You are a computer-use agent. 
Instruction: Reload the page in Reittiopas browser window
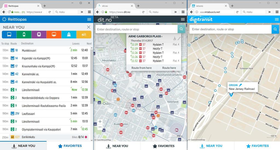[49, 12]
